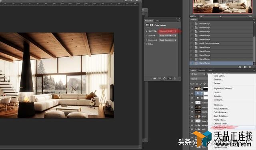Viewport: 256px width, 150px height.
Task: Create new snapshot in History panel
Action: click(x=245, y=67)
